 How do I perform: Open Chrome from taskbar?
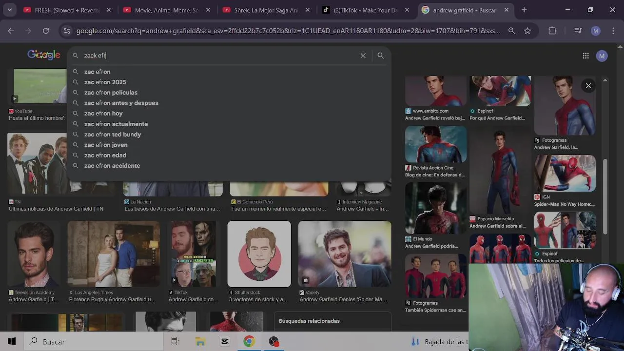pyautogui.click(x=249, y=342)
